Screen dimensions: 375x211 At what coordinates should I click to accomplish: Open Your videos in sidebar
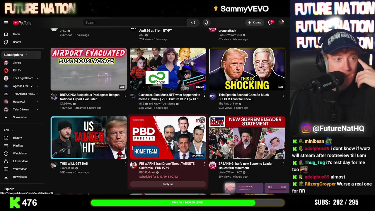click(21, 169)
